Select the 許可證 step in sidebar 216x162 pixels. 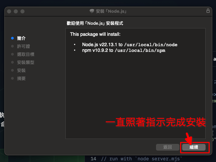[23, 46]
